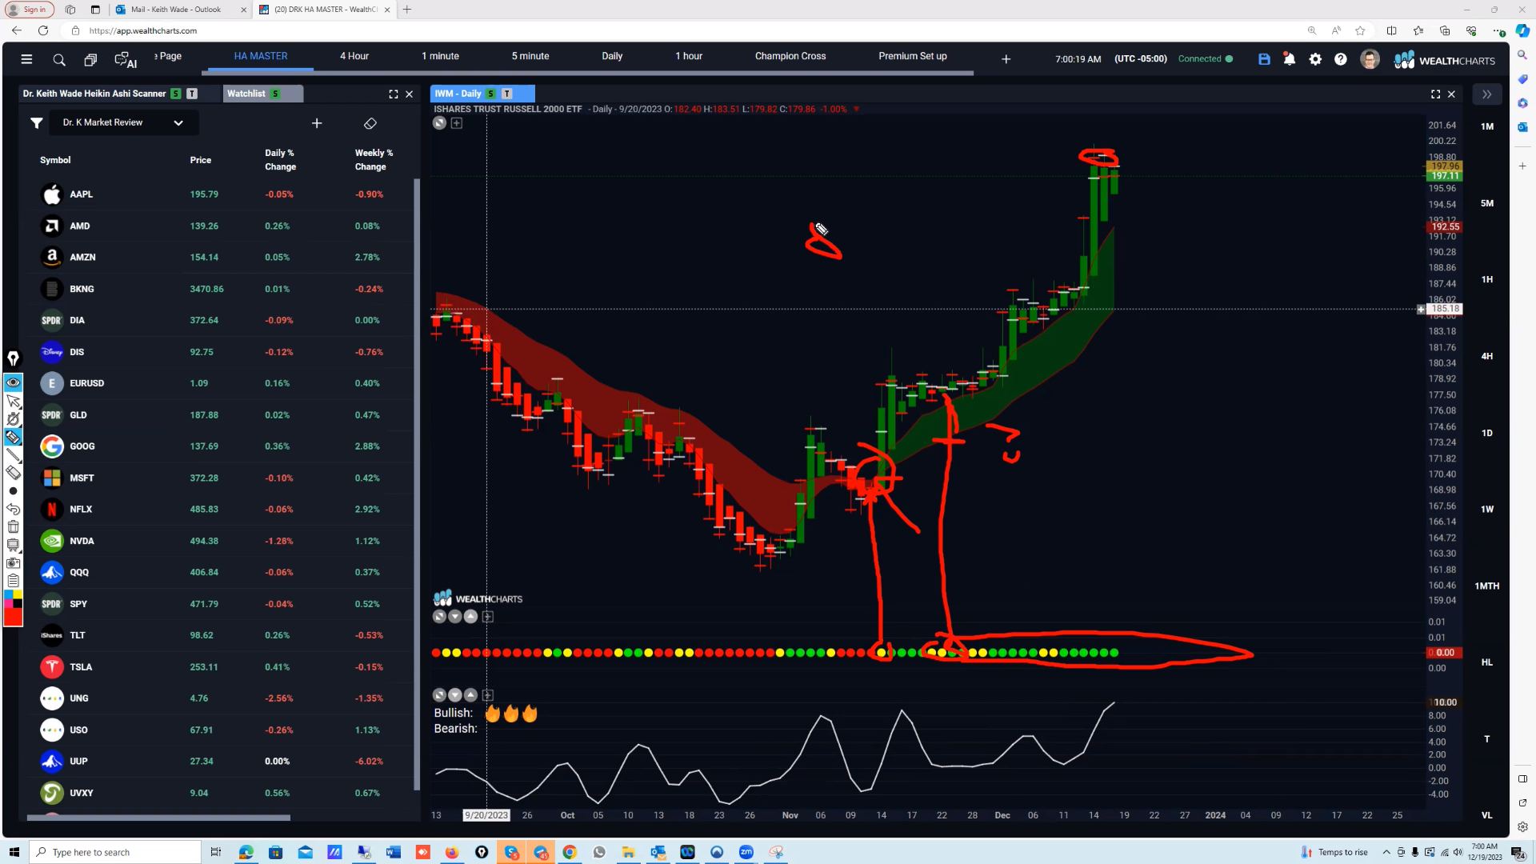Toggle the T badge on Heikin Ashi Scanner tab
This screenshot has height=864, width=1536.
click(192, 94)
